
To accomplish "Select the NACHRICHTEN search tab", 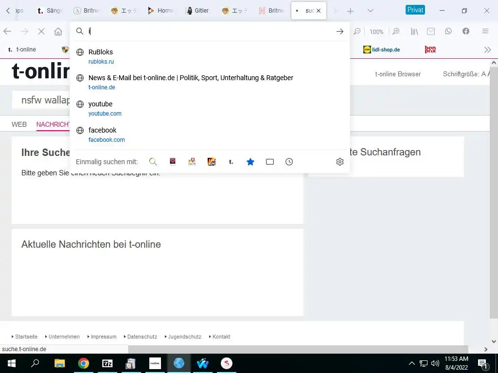I will click(53, 124).
